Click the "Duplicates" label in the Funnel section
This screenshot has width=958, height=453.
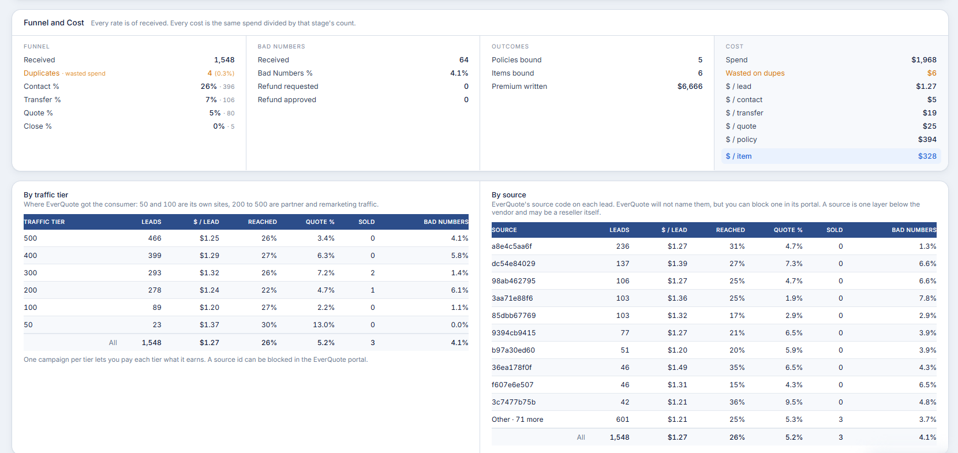pos(42,73)
